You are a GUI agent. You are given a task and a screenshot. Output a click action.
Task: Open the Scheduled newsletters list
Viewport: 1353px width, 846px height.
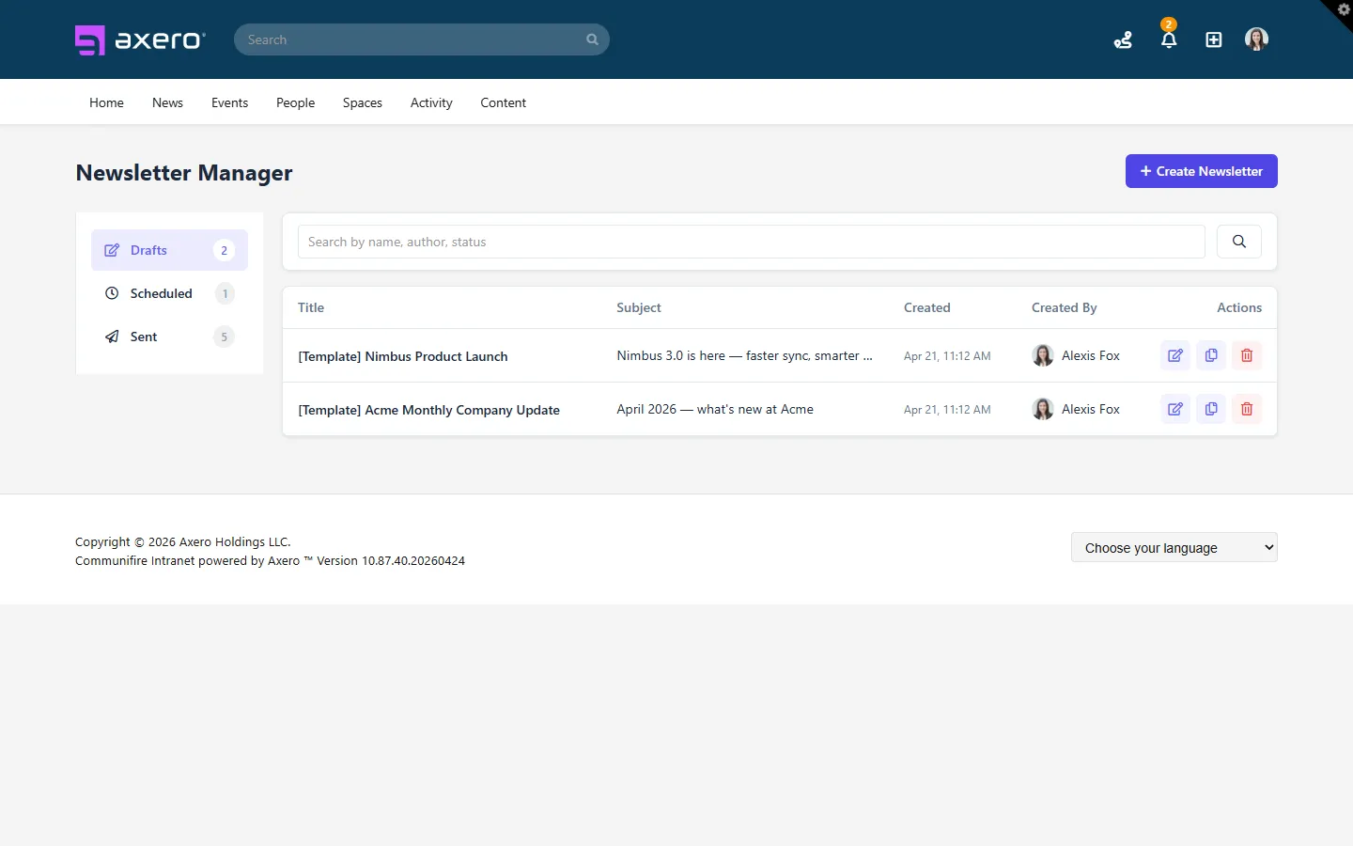pos(169,293)
